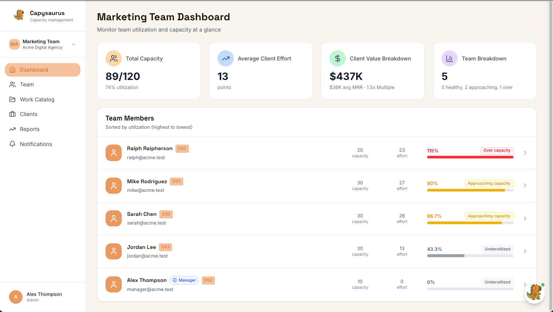Switch to the Dashboard menu entry

[x=34, y=69]
